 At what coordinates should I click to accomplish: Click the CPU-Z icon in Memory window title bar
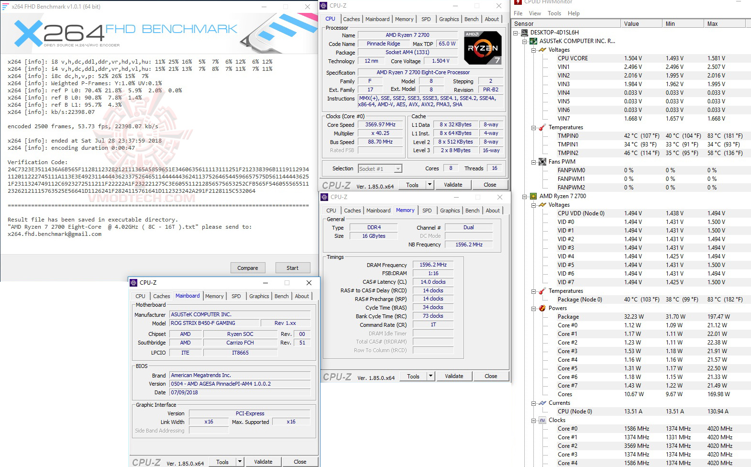(x=325, y=197)
